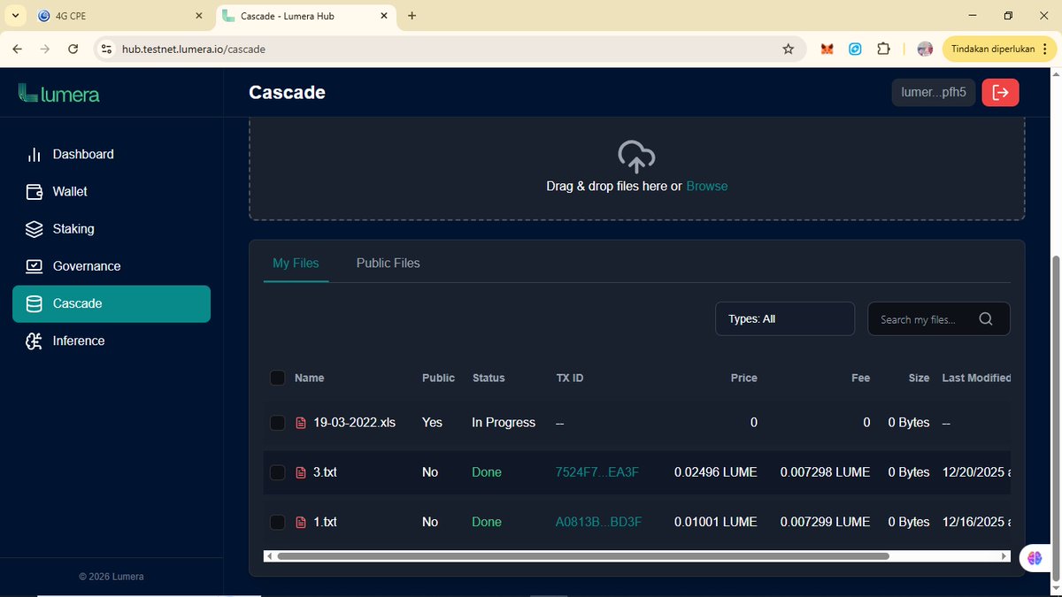
Task: Open the Types: All dropdown
Action: click(785, 319)
